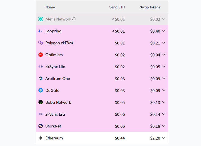Click the StarkNet logo icon

[40, 126]
